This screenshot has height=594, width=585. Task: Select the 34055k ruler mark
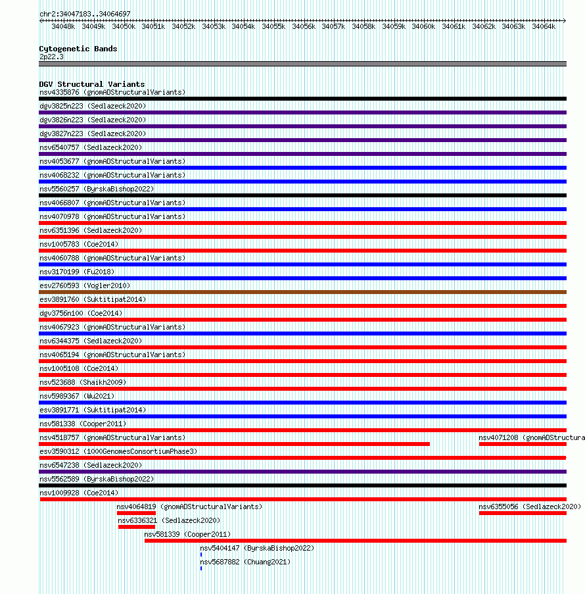pyautogui.click(x=273, y=26)
